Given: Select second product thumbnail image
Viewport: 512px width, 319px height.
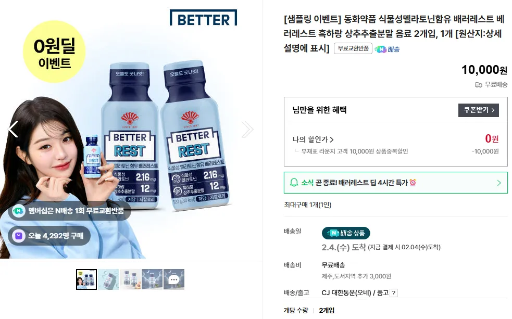Looking at the screenshot, I should [x=108, y=279].
